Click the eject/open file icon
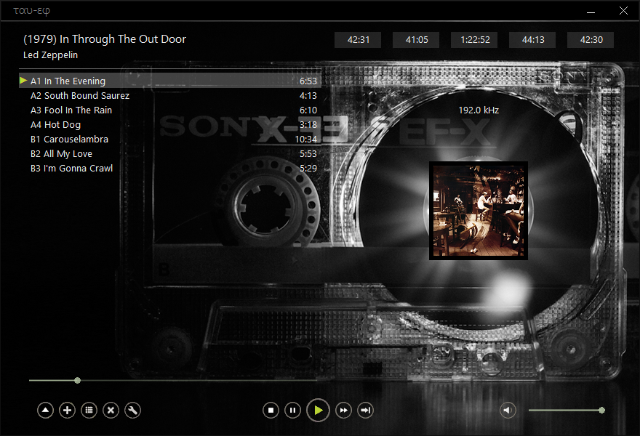This screenshot has height=436, width=640. (45, 411)
